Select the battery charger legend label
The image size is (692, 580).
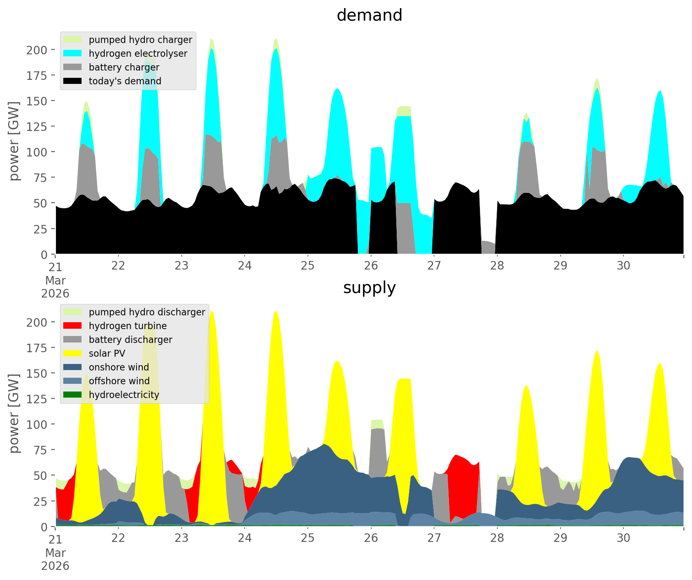[x=124, y=67]
